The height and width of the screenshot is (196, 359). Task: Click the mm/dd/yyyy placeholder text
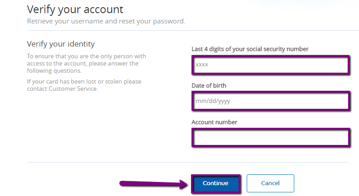point(213,101)
